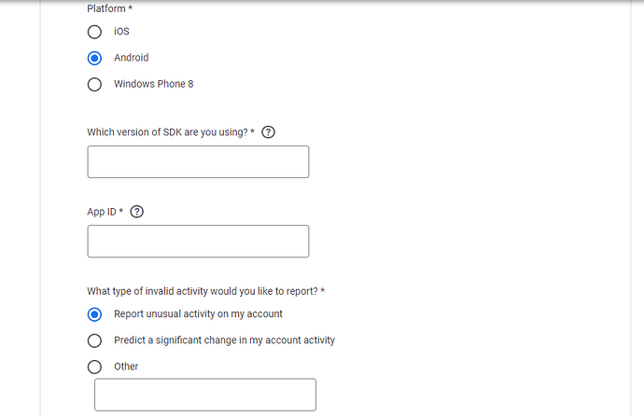Click the help icon next to App ID

[x=137, y=212]
